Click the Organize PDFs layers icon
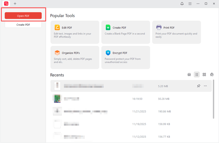 coord(57,53)
